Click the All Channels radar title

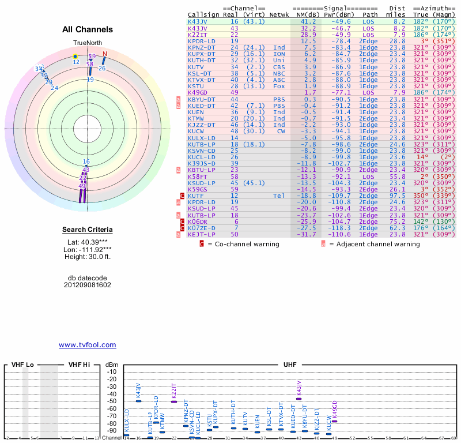pyautogui.click(x=88, y=29)
